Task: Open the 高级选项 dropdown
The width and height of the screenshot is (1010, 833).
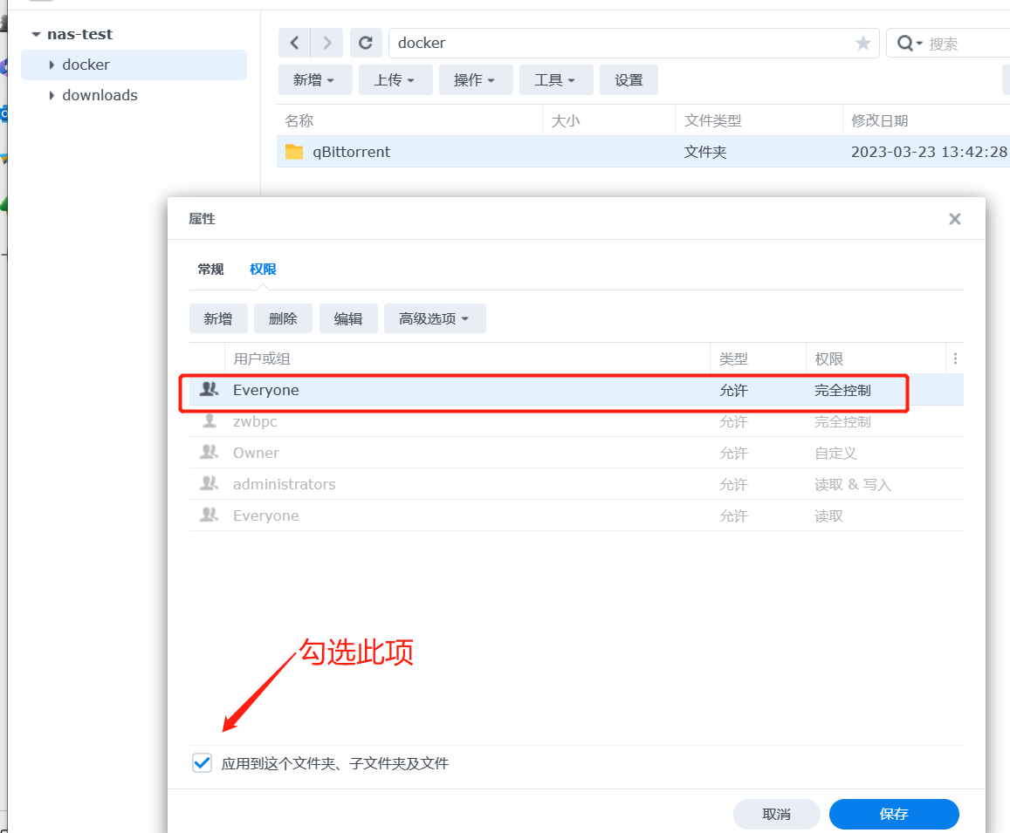Action: (435, 318)
